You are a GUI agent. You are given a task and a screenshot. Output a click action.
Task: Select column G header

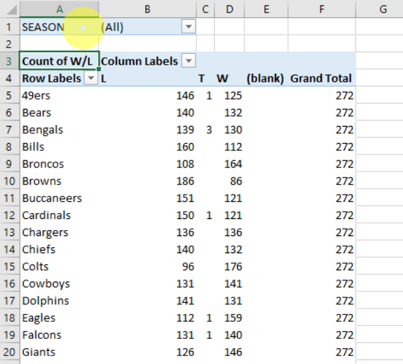coord(379,9)
